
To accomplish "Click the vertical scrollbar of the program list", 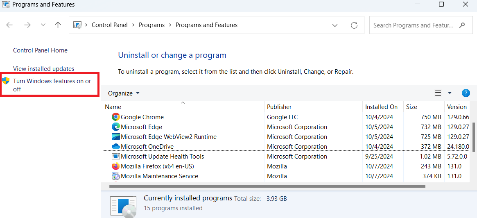I will (x=474, y=137).
